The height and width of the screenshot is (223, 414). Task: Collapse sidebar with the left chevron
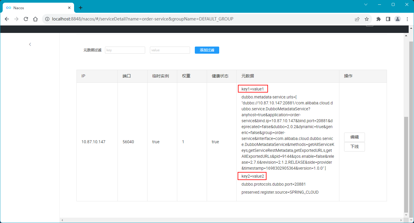30,44
